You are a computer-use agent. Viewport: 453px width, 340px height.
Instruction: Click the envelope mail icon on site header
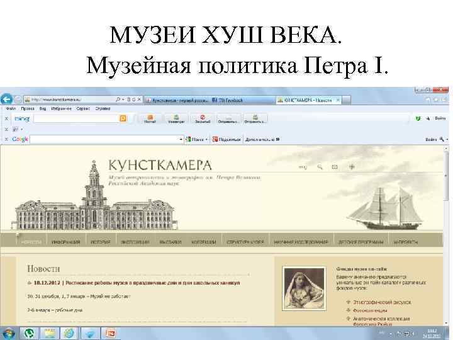pos(335,167)
